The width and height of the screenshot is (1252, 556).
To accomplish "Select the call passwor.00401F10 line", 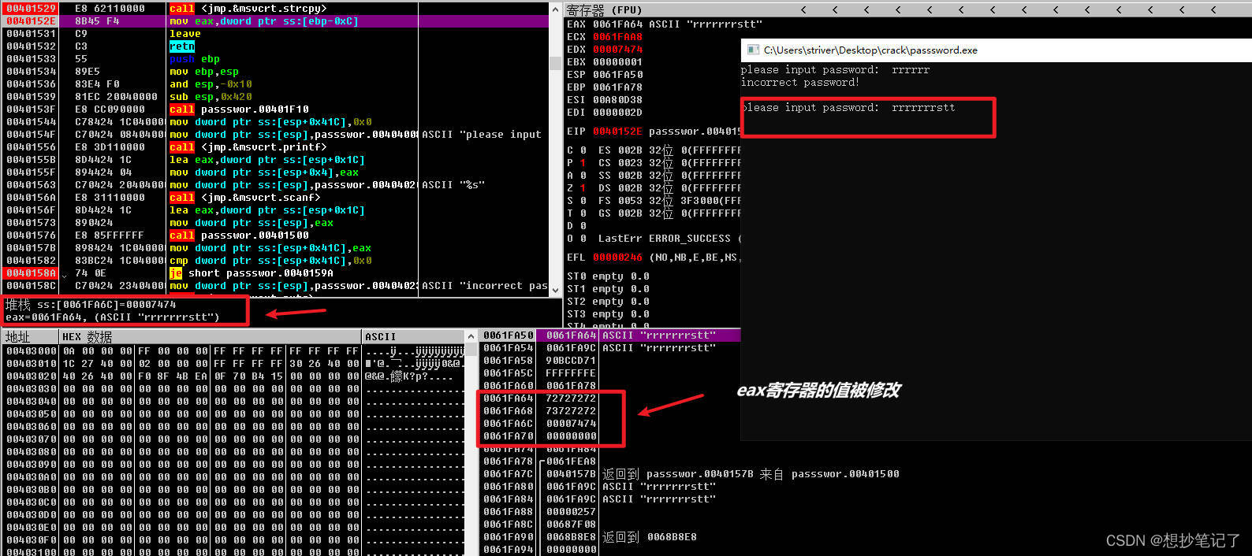I will [276, 109].
